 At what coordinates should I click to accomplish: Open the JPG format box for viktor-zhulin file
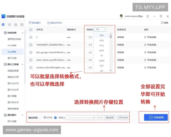[x=90, y=60]
